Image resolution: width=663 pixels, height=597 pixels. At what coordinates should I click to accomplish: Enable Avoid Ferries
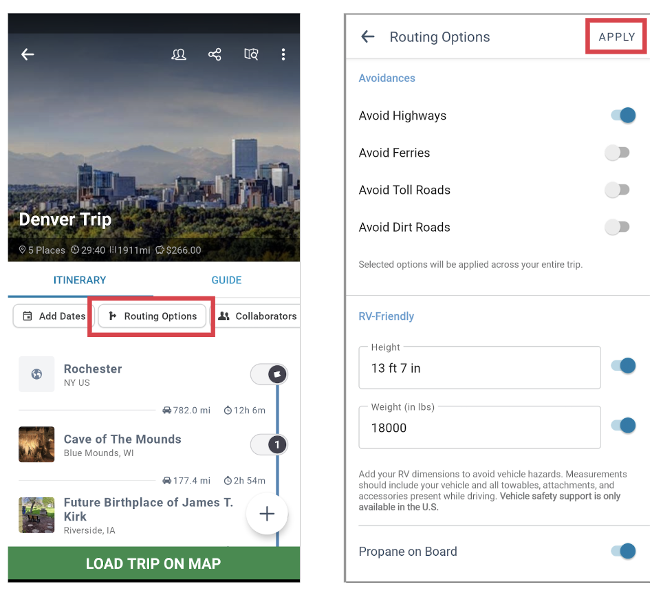click(617, 152)
